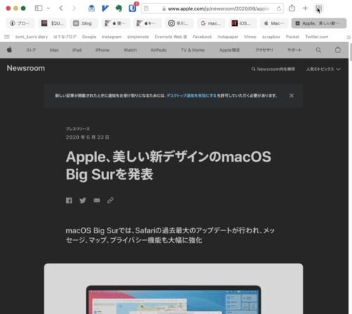Open サポート in Apple navigation

[294, 50]
